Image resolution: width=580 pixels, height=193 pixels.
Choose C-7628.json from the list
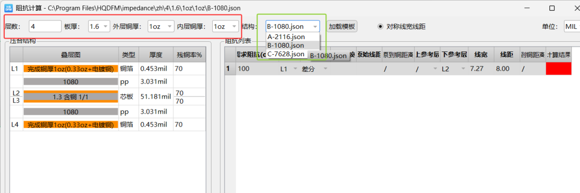(x=286, y=54)
